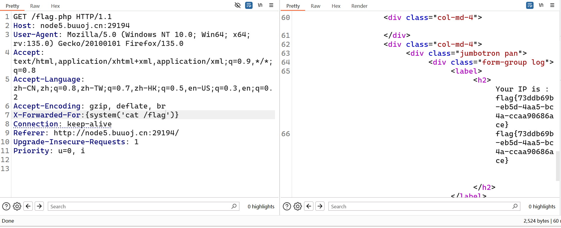Image resolution: width=561 pixels, height=228 pixels.
Task: Go to next search match in request
Action: (39, 206)
